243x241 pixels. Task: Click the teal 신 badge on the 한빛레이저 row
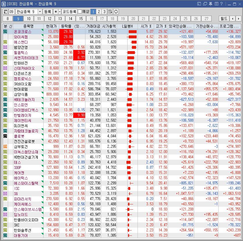tap(5, 115)
